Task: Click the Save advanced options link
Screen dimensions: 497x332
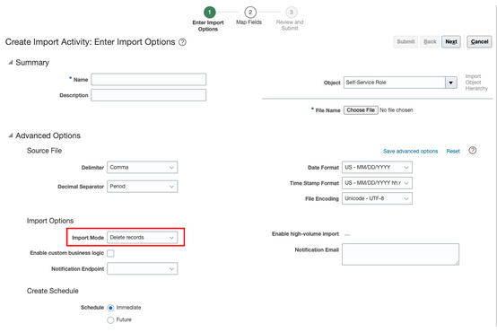Action: tap(410, 152)
